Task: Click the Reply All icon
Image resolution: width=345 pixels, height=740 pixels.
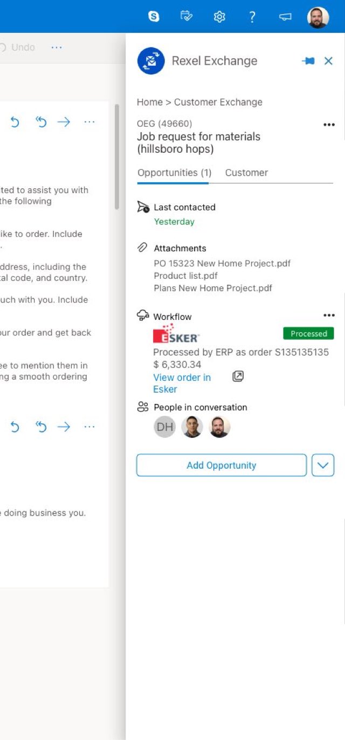Action: point(40,122)
